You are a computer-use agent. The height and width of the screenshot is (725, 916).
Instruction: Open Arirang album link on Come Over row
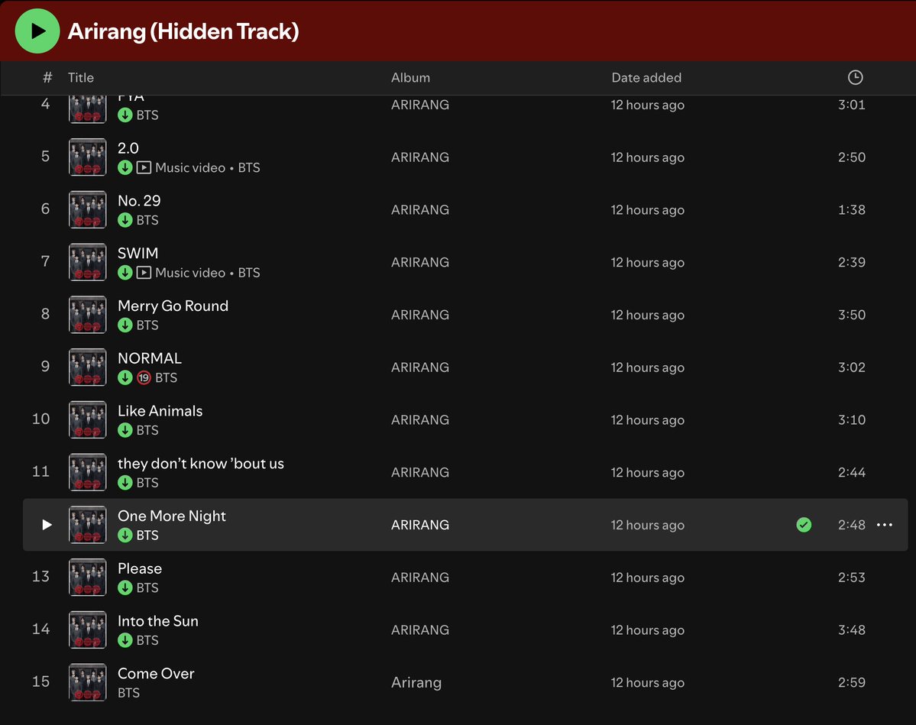click(x=416, y=682)
